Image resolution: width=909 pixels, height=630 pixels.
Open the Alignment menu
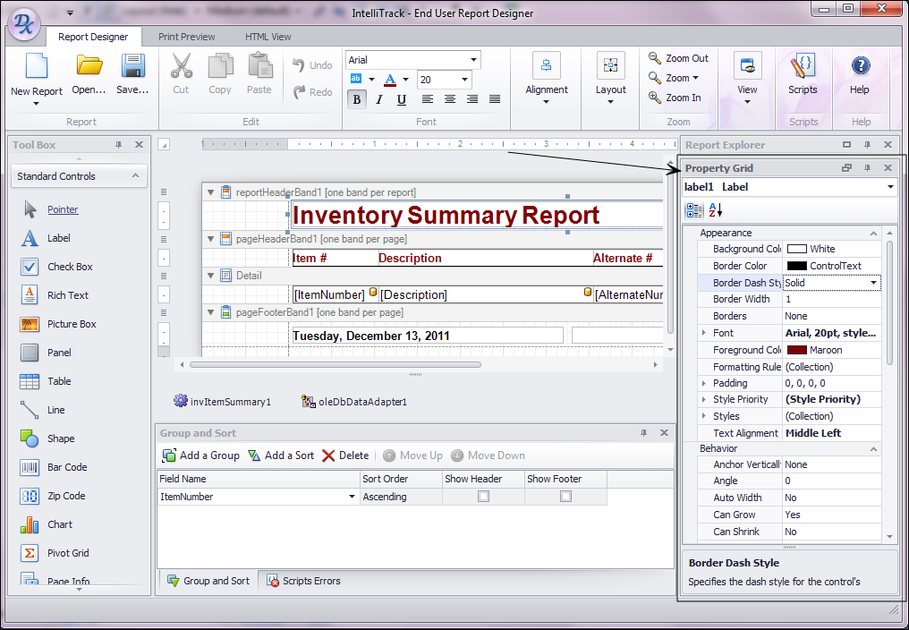tap(546, 80)
